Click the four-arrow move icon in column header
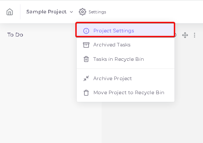 [x=185, y=35]
